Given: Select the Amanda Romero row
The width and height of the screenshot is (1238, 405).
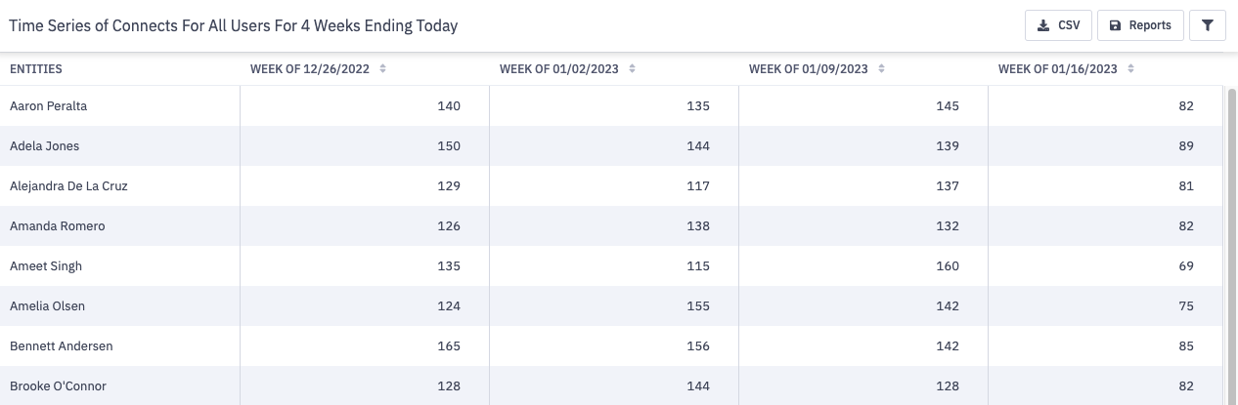Looking at the screenshot, I should 57,225.
